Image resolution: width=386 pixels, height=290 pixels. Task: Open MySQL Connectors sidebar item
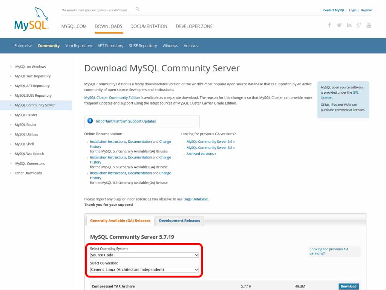(x=30, y=164)
